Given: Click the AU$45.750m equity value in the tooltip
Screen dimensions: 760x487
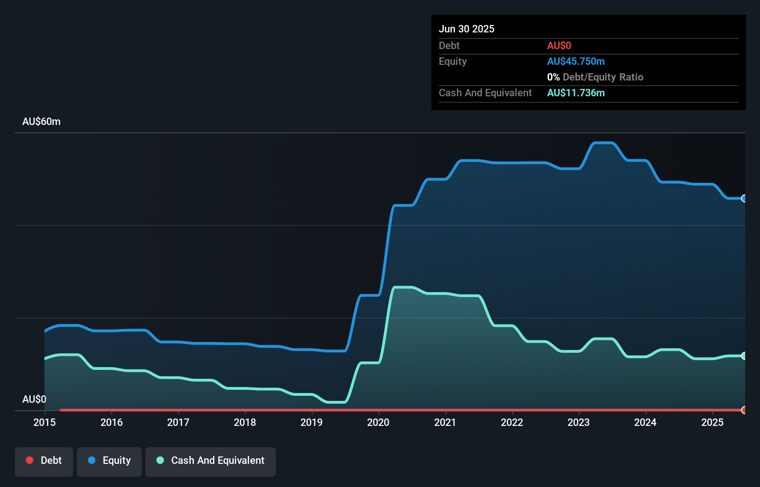Looking at the screenshot, I should point(576,61).
